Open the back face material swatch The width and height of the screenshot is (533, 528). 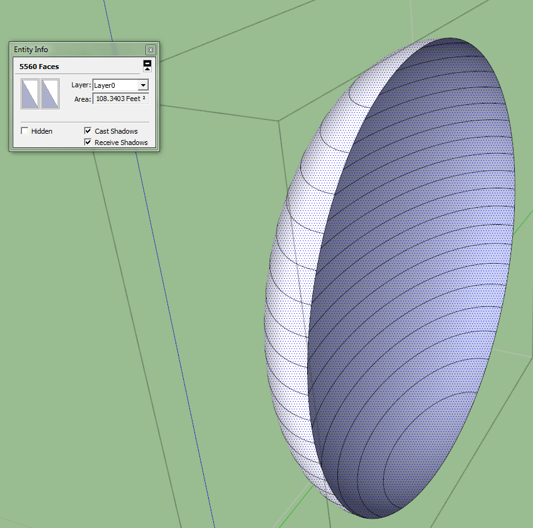coord(50,94)
